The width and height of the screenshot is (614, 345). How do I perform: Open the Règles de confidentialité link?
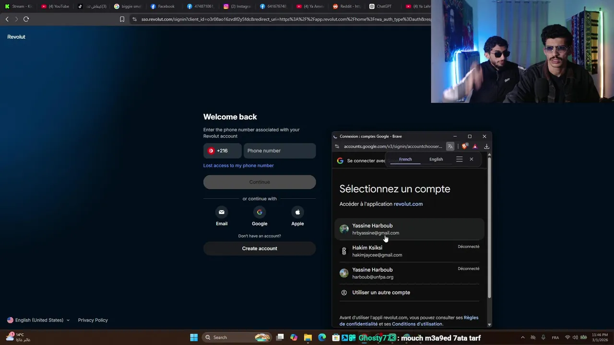(x=409, y=321)
